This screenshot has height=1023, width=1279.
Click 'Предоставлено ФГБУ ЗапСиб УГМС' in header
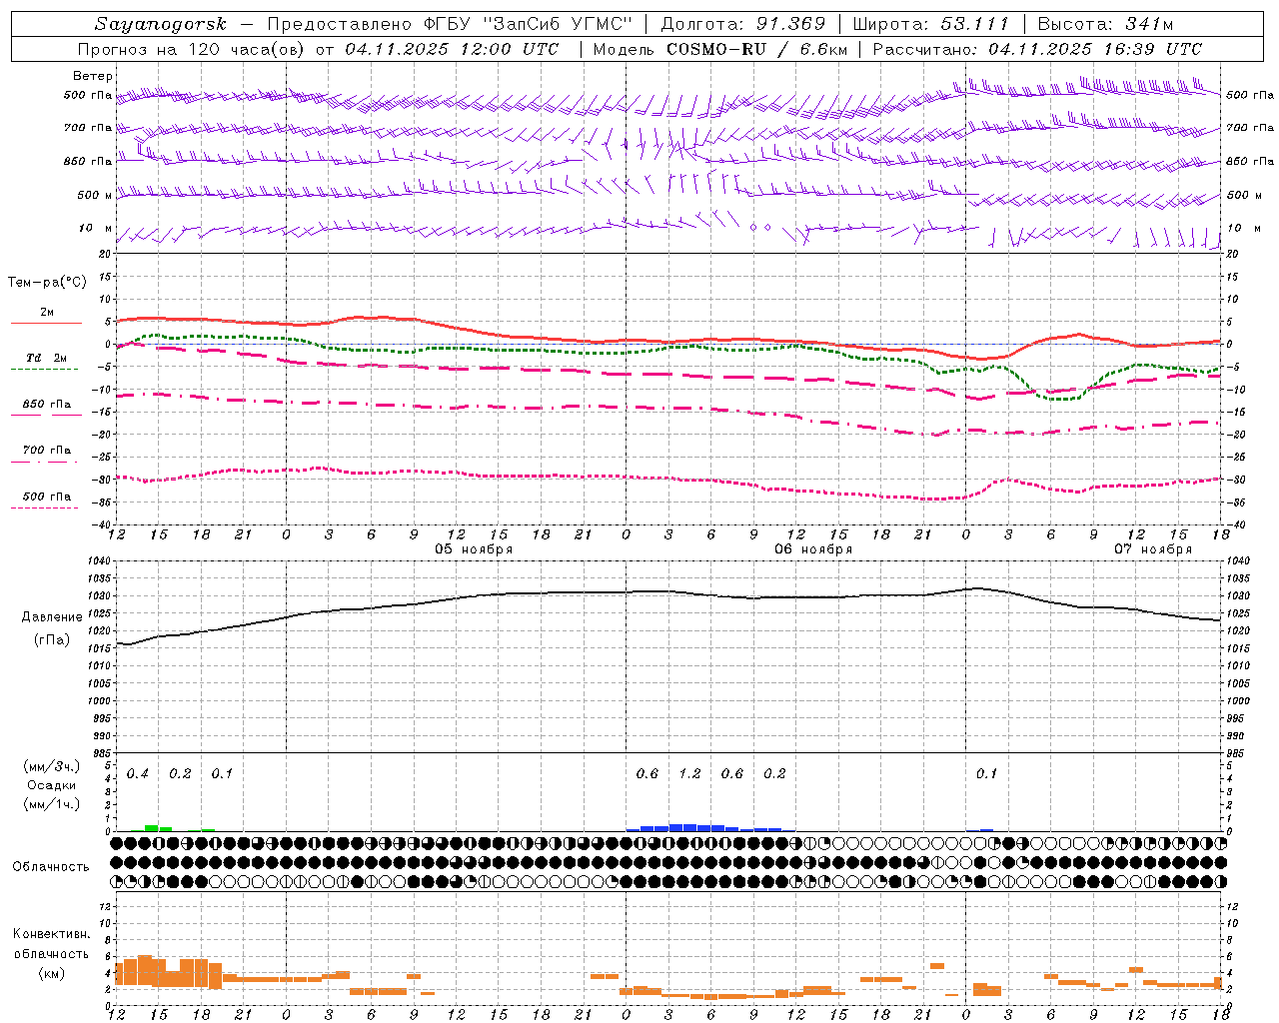[x=452, y=24]
